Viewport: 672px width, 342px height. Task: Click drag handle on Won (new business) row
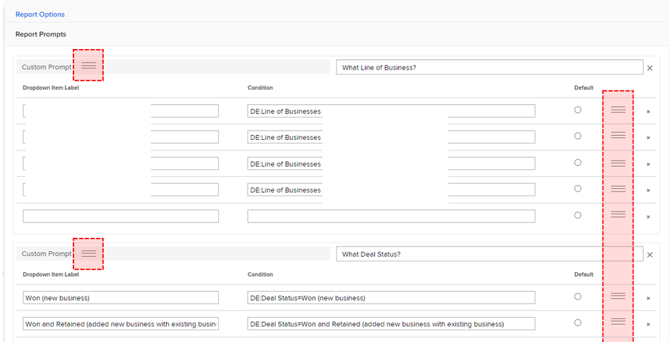click(618, 296)
